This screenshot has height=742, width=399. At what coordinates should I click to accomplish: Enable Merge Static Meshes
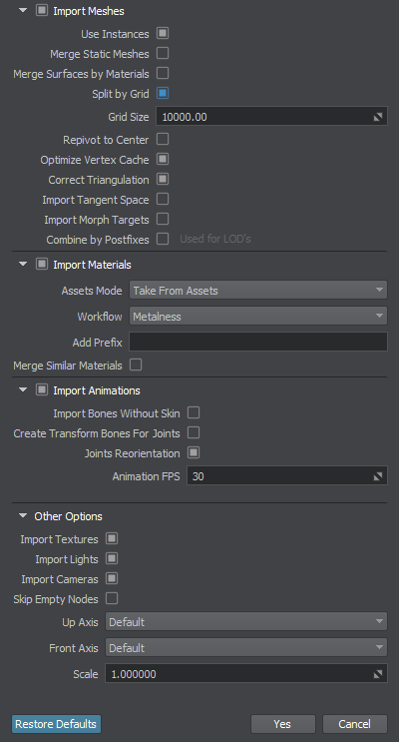pos(163,54)
